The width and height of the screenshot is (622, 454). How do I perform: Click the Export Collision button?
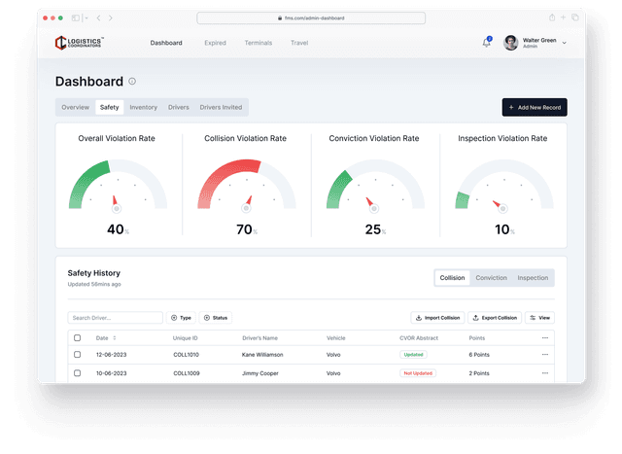[x=495, y=318]
